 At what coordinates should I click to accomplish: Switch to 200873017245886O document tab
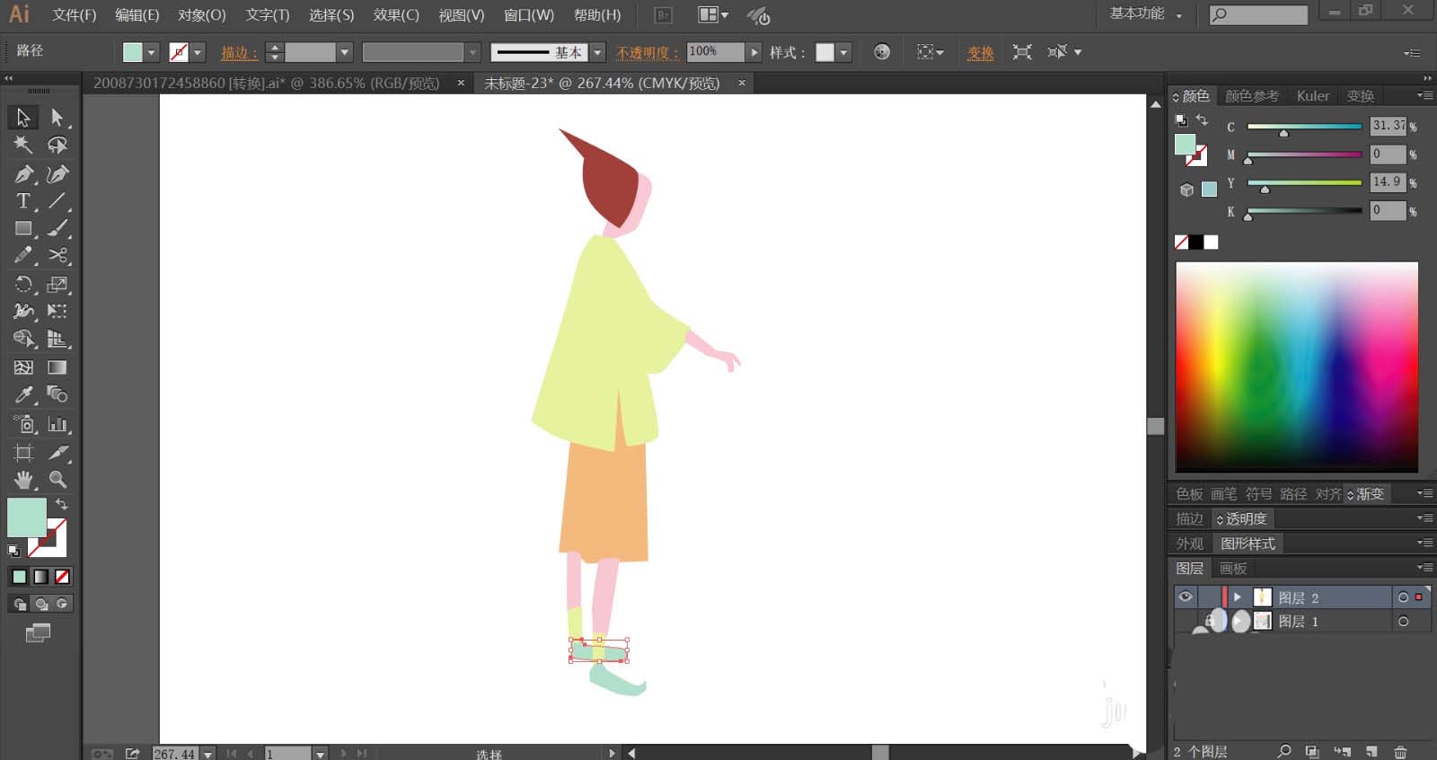267,83
